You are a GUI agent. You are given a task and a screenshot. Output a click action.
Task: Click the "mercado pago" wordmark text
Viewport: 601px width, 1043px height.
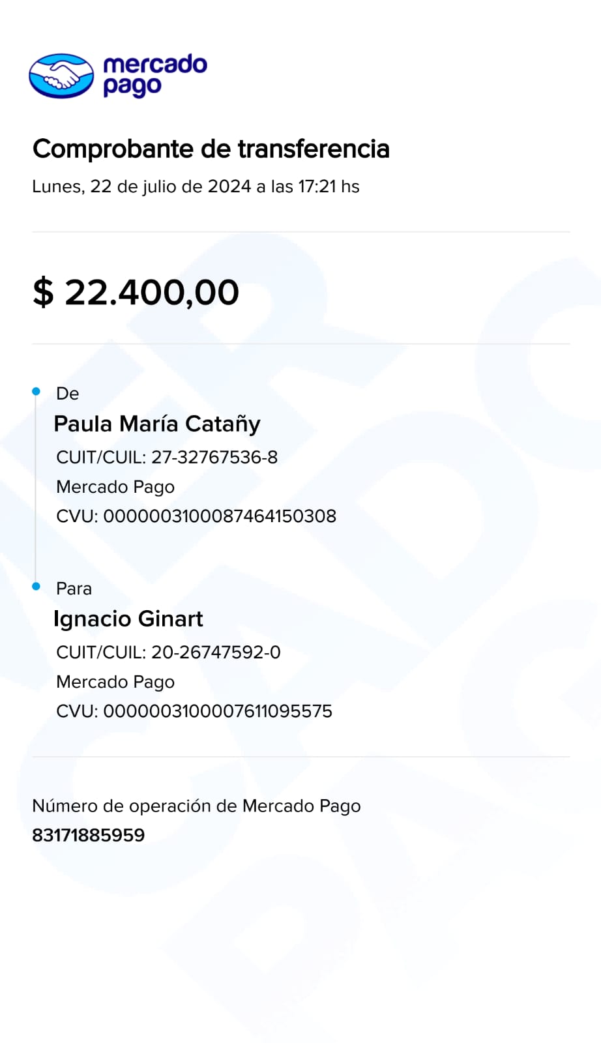[154, 75]
